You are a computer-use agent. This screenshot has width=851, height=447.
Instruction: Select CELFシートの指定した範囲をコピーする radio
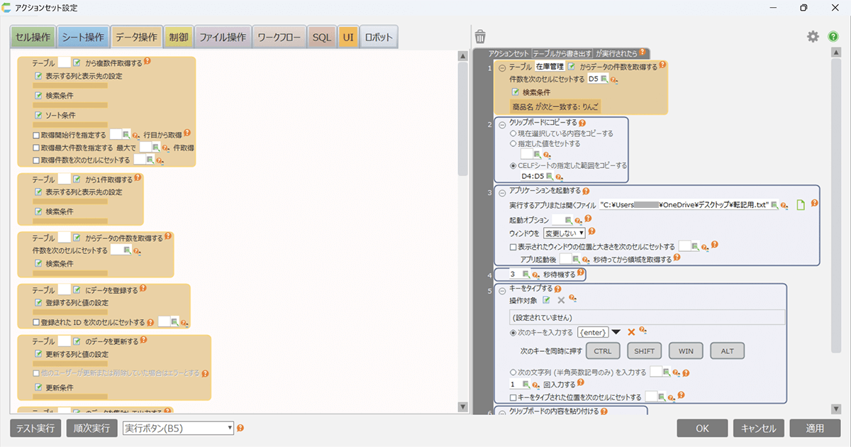tap(513, 165)
